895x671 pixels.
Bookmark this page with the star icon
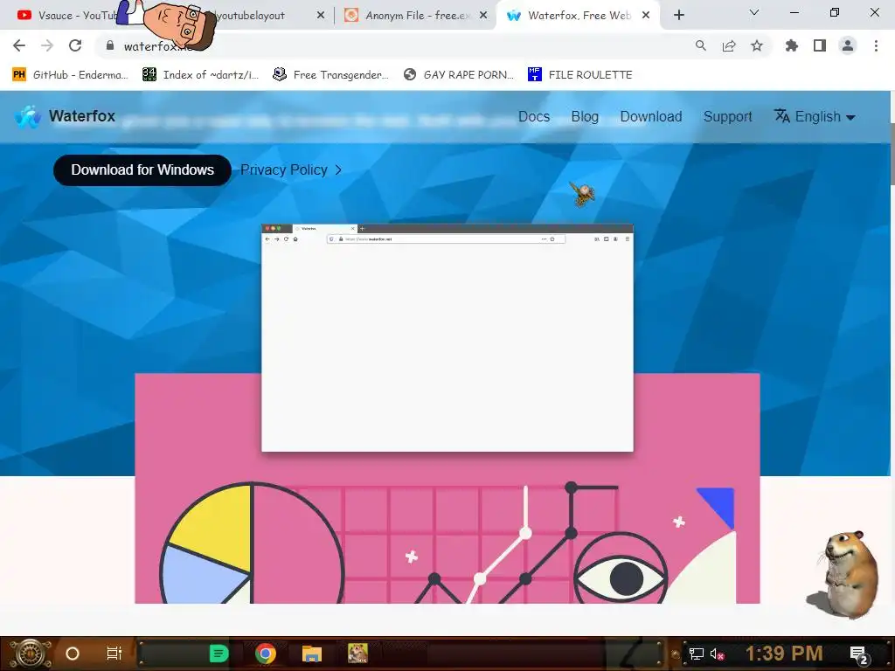(x=757, y=45)
